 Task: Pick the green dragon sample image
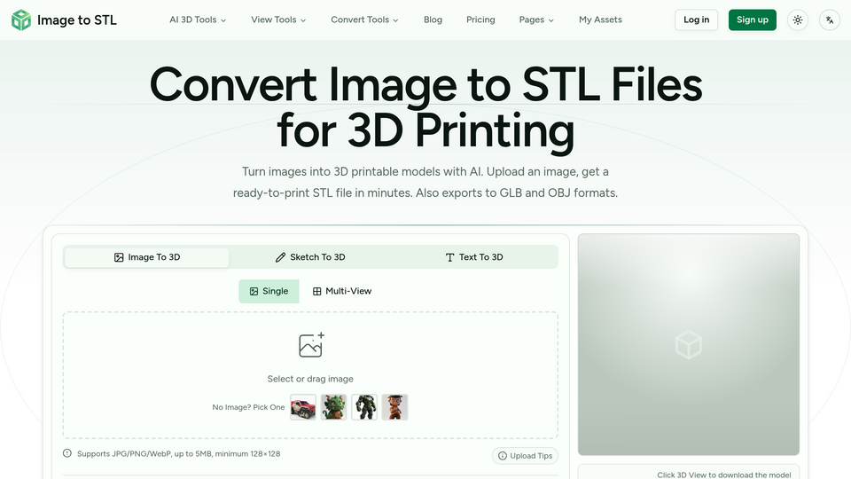334,407
